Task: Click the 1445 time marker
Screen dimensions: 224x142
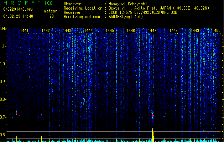Action: (110, 31)
